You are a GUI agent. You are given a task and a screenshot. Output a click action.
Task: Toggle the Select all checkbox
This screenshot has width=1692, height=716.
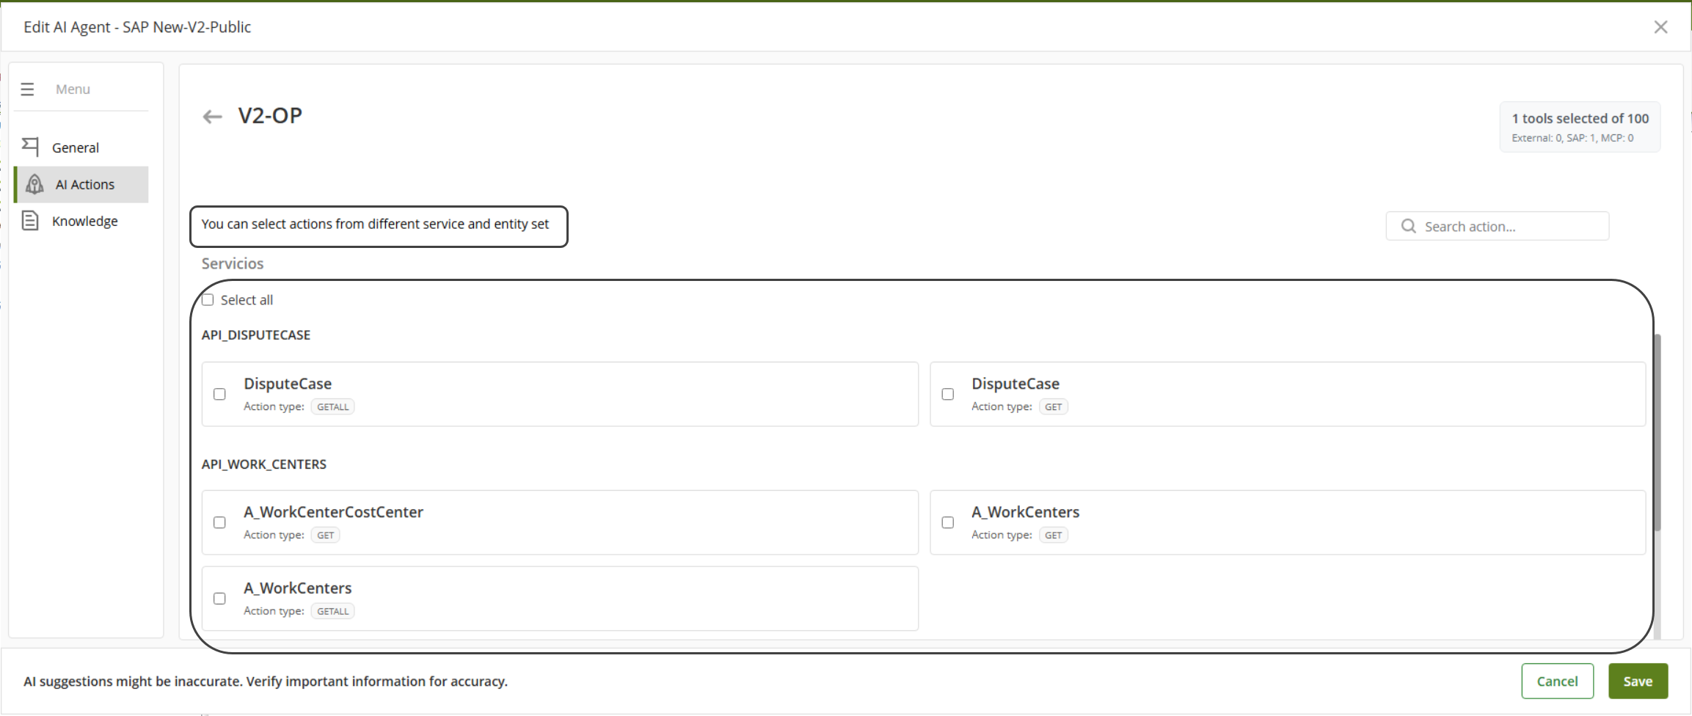(208, 300)
